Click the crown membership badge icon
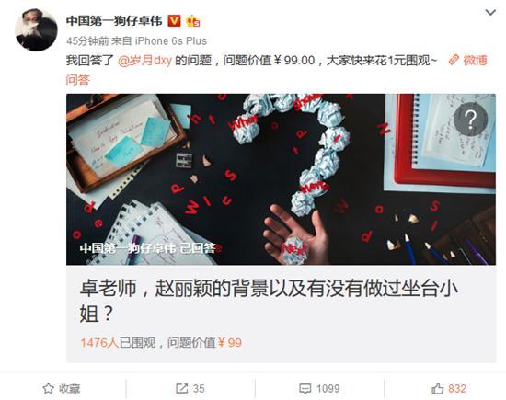Image resolution: width=506 pixels, height=400 pixels. coord(192,21)
